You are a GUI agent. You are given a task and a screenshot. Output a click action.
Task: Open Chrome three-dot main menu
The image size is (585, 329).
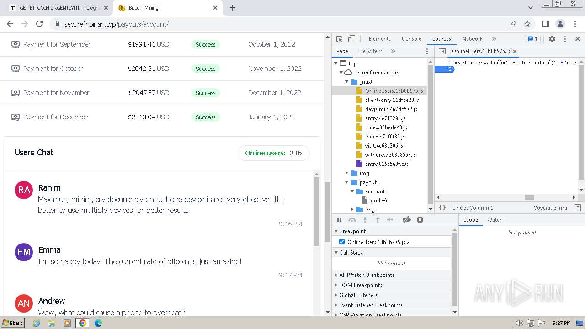574,24
